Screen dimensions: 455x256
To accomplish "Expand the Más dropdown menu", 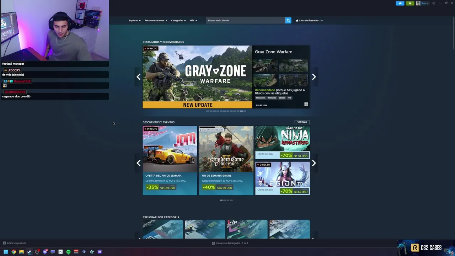I will pos(193,21).
